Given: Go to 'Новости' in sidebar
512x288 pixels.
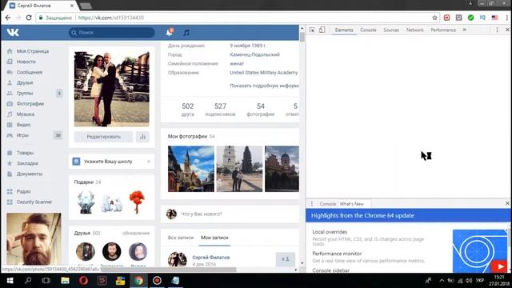Looking at the screenshot, I should click(26, 62).
